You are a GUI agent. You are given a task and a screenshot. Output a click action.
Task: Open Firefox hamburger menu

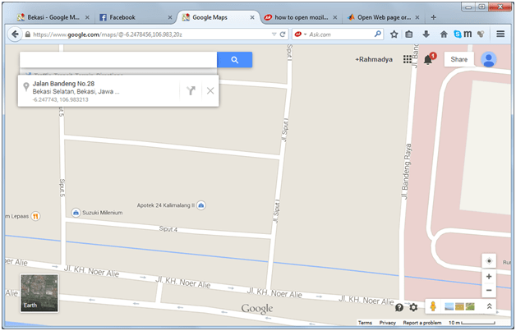tap(500, 34)
